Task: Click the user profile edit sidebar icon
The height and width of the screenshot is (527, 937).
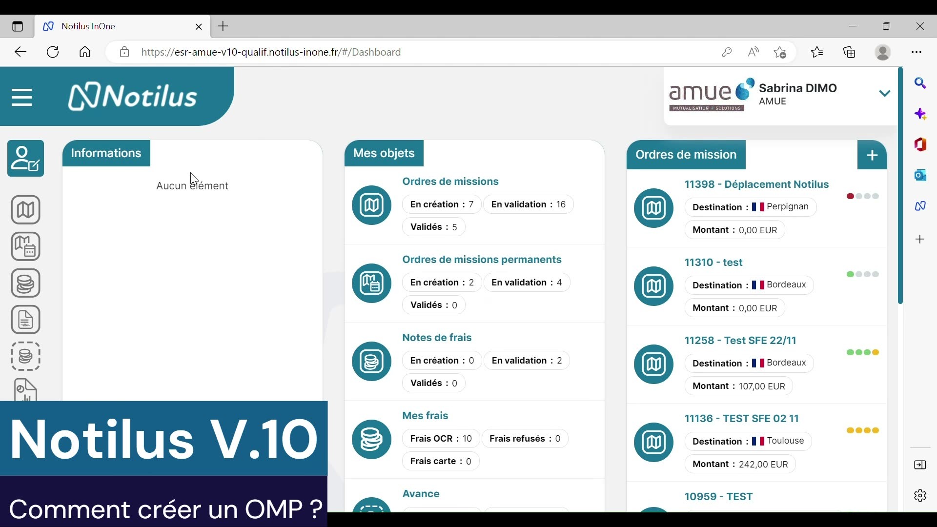Action: click(26, 159)
